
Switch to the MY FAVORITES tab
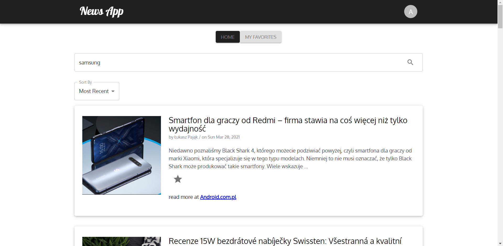click(x=261, y=37)
